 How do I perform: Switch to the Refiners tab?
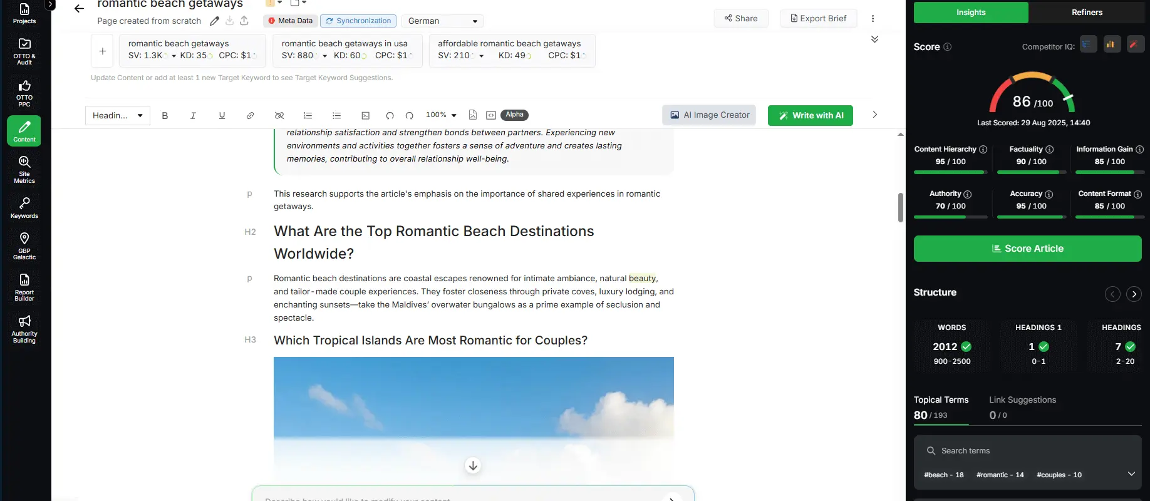tap(1087, 13)
